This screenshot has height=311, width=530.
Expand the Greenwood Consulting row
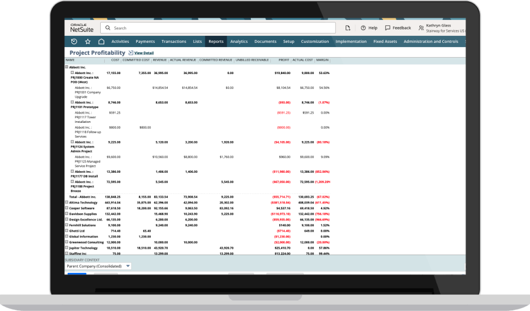tap(67, 242)
